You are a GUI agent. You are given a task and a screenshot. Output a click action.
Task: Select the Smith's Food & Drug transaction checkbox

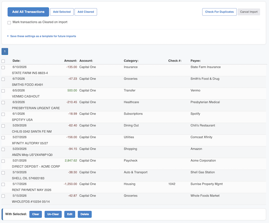pyautogui.click(x=3, y=79)
